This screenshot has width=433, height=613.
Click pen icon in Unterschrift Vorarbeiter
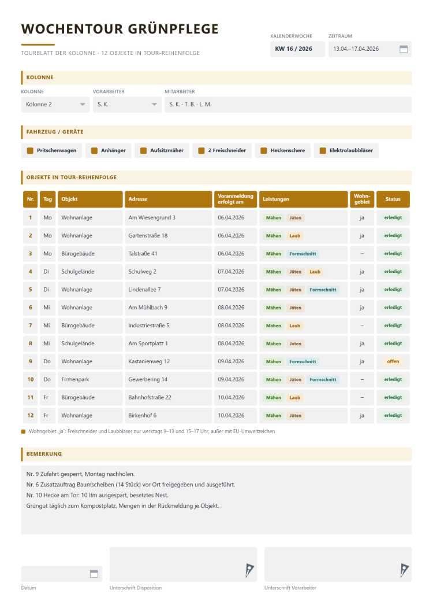tap(405, 570)
